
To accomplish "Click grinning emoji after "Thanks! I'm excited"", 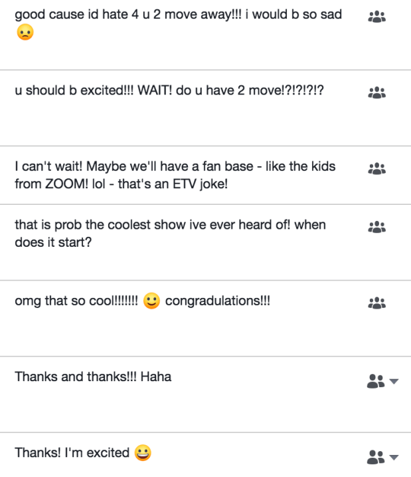I will (x=142, y=453).
